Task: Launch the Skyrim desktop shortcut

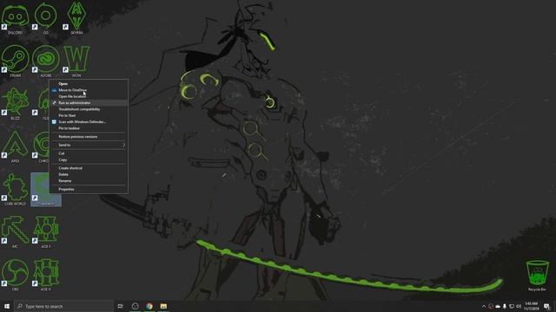Action: tap(76, 18)
